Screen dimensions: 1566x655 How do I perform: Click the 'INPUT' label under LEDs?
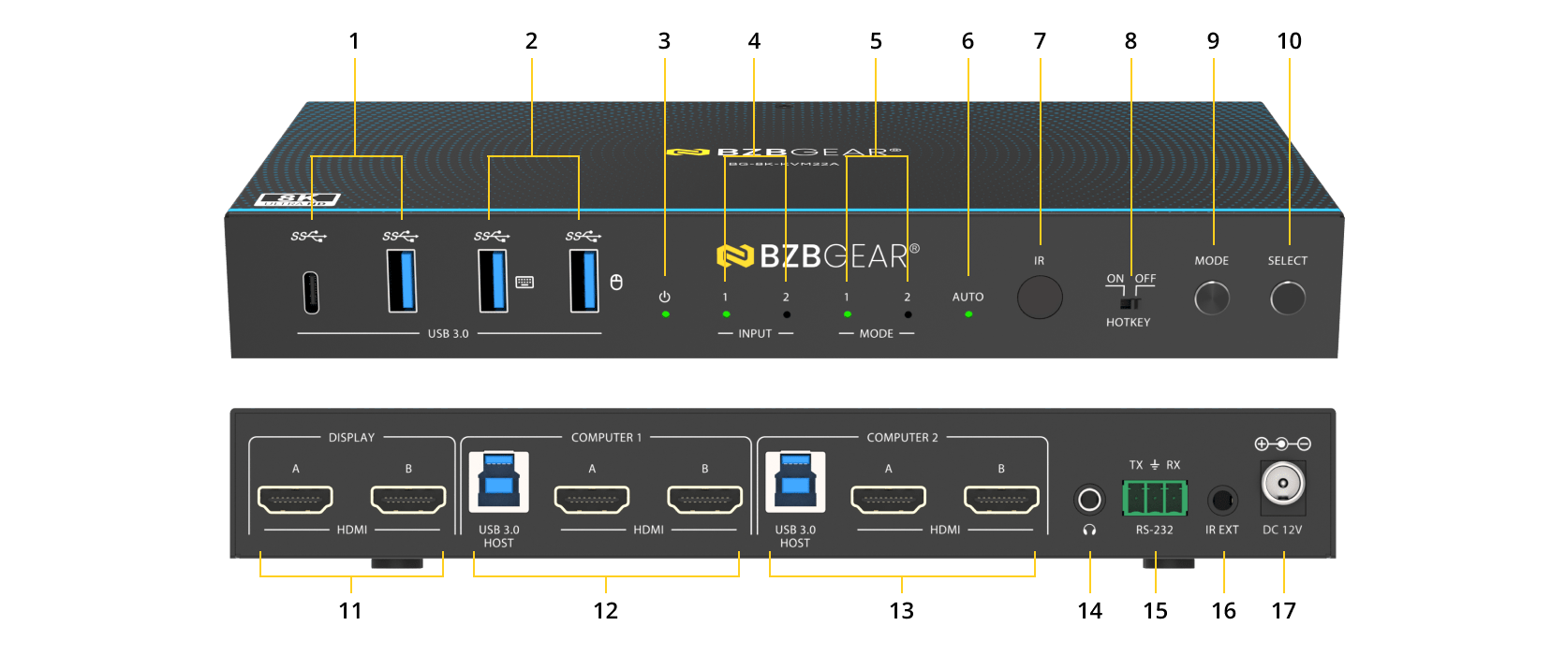(x=755, y=333)
